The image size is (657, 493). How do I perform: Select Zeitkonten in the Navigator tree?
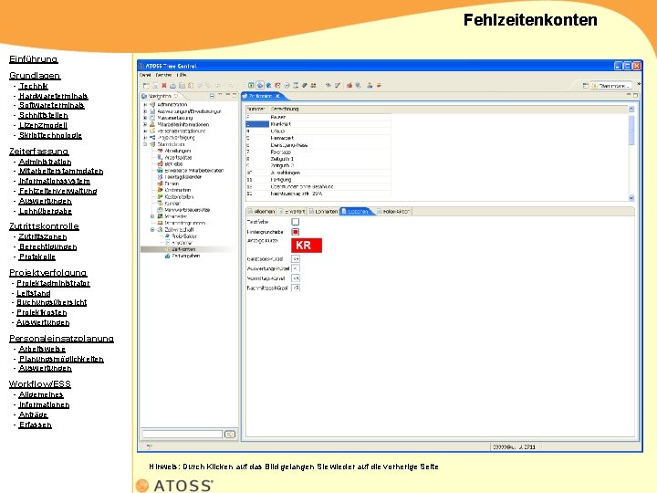183,249
